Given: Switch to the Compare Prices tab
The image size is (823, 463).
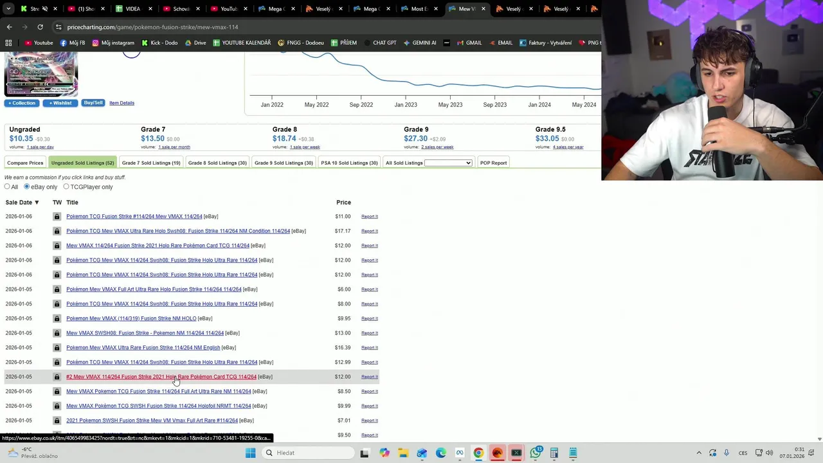Looking at the screenshot, I should tap(25, 163).
